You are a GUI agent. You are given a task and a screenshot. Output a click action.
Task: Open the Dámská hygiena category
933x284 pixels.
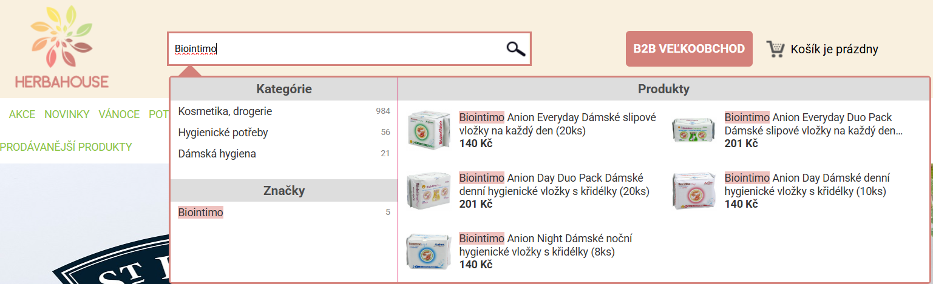pyautogui.click(x=217, y=154)
